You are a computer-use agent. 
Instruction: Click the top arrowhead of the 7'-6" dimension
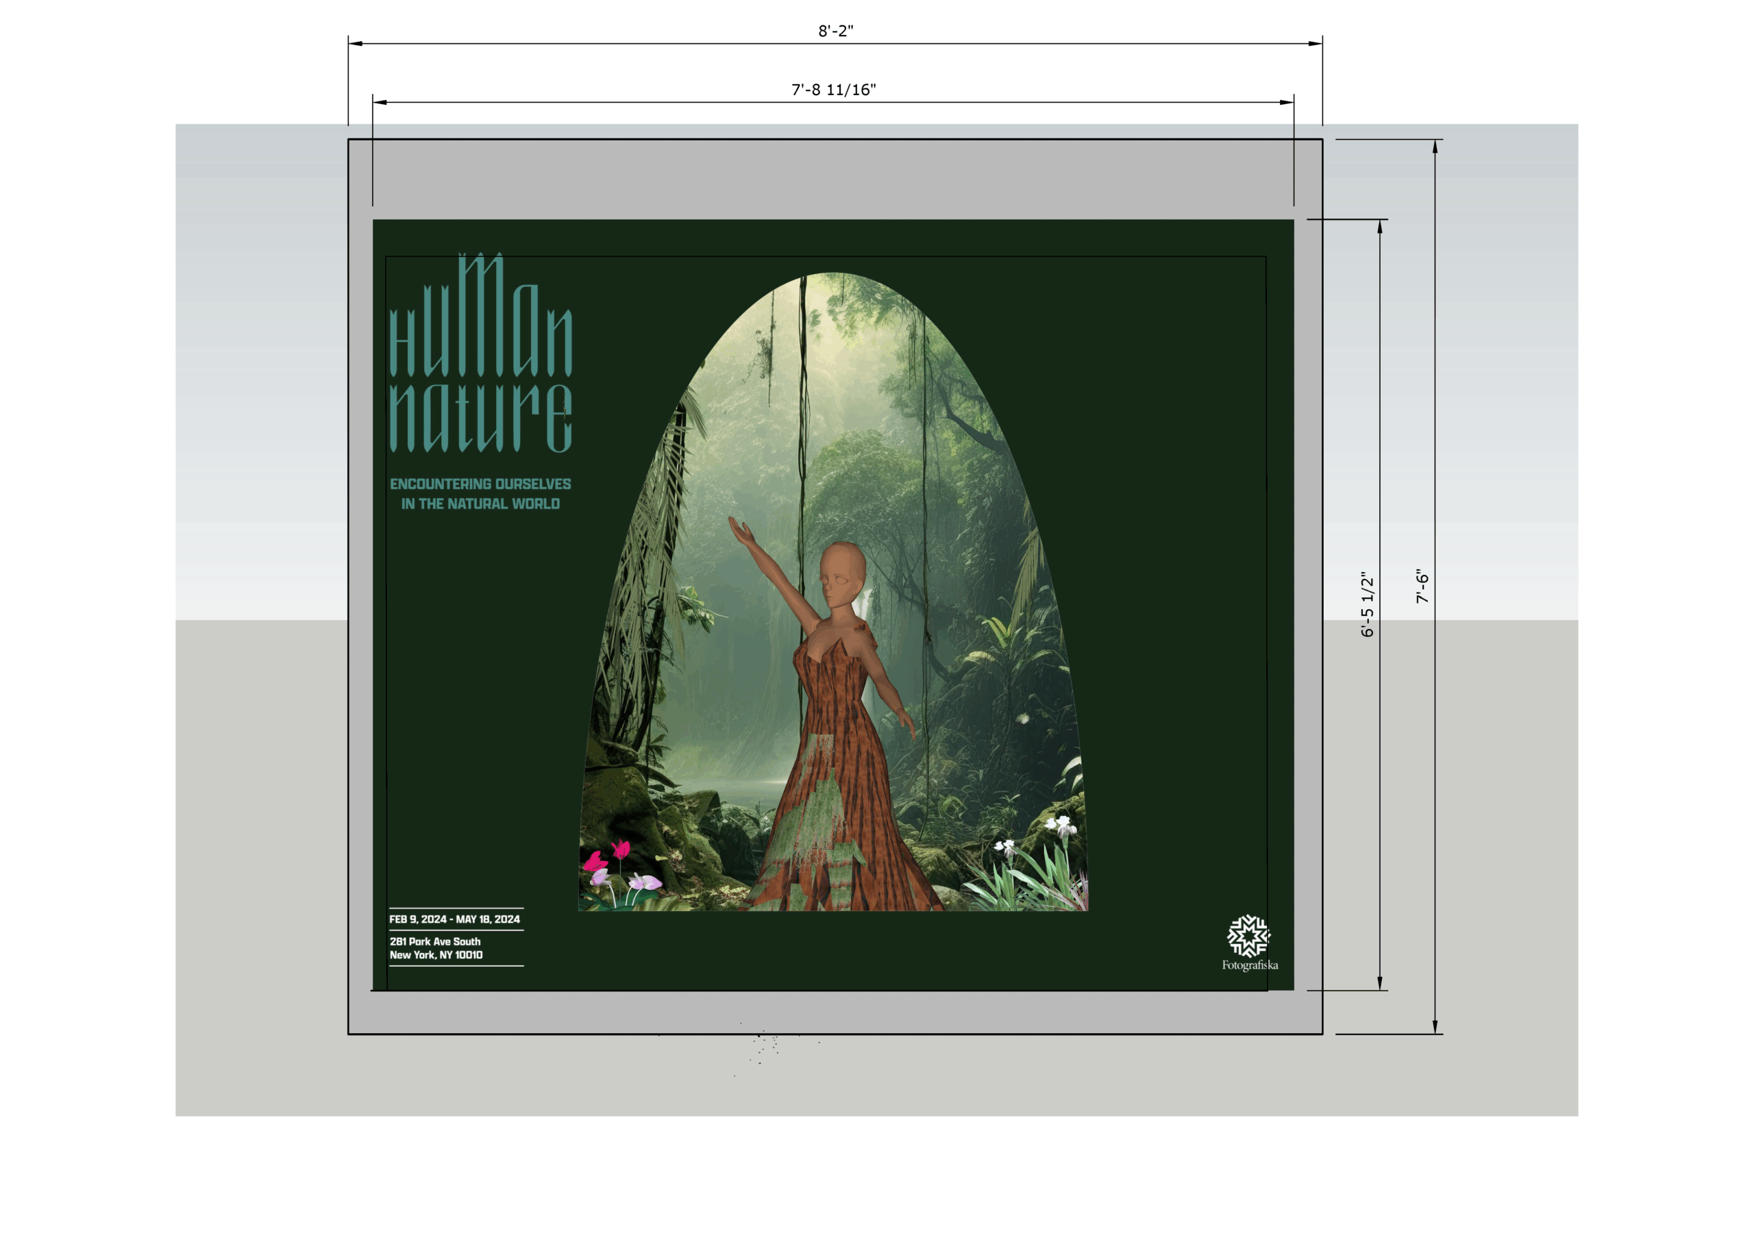pyautogui.click(x=1435, y=147)
